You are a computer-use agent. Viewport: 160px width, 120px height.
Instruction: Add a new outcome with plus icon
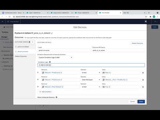[x=32, y=42]
